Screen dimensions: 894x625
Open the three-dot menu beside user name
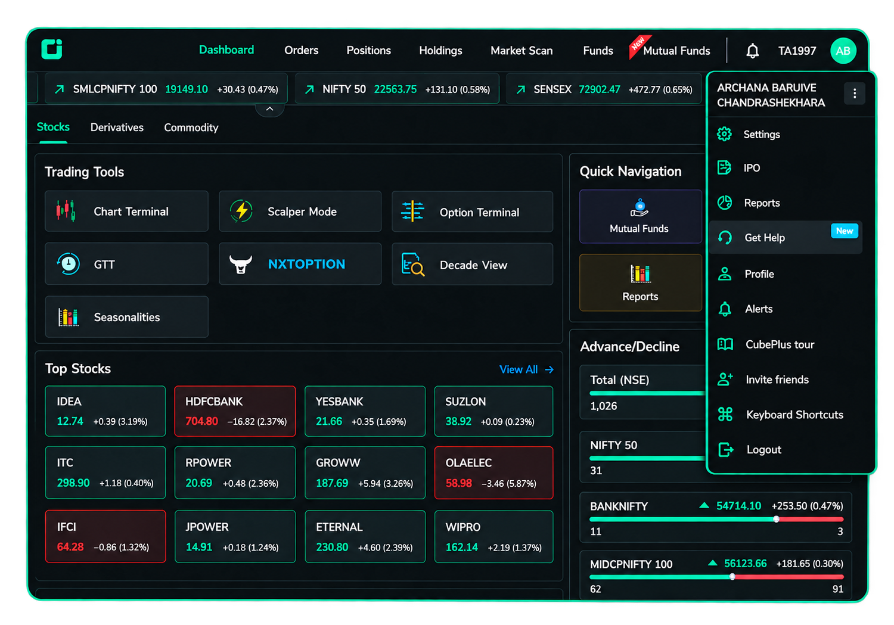pos(855,94)
